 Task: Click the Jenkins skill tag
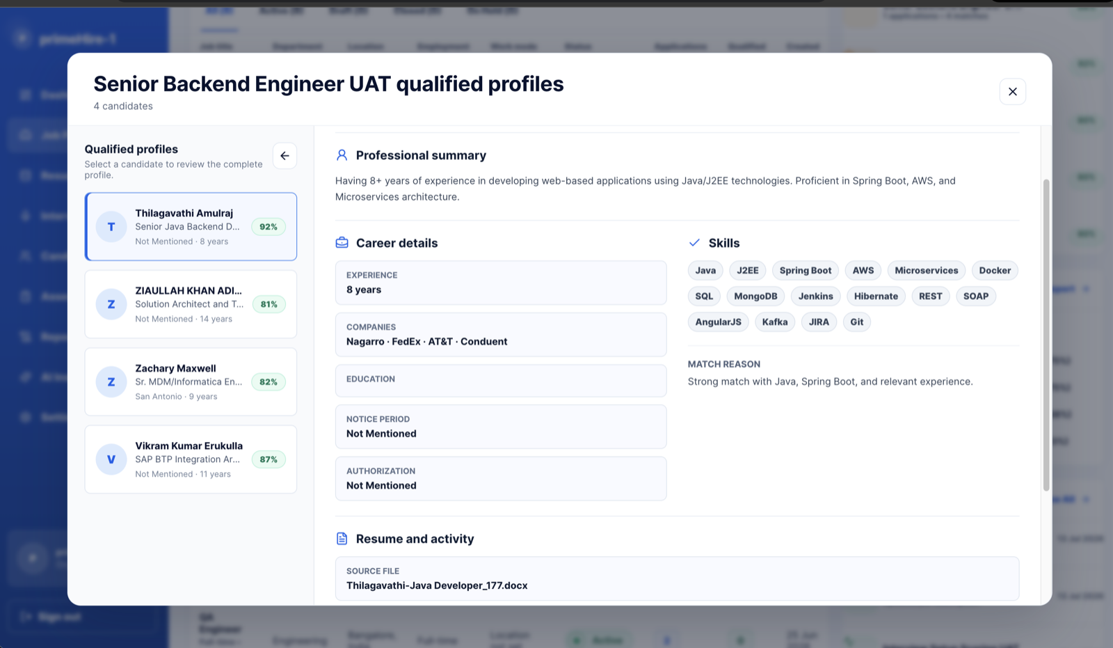816,297
